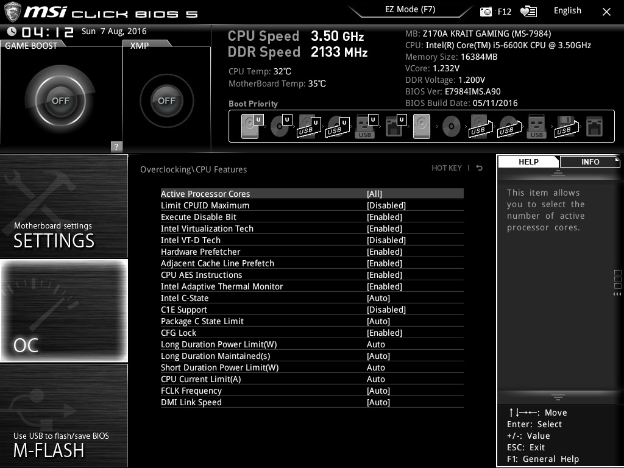Screen dimensions: 624x468
Task: Click the help panel bottom collapse handle
Action: 558,397
